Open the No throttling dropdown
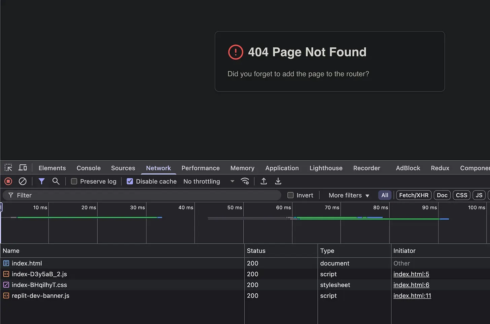Image resolution: width=490 pixels, height=324 pixels. (x=209, y=181)
